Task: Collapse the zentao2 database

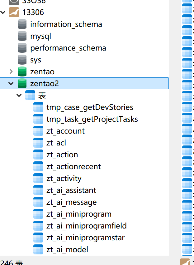Action: click(11, 83)
